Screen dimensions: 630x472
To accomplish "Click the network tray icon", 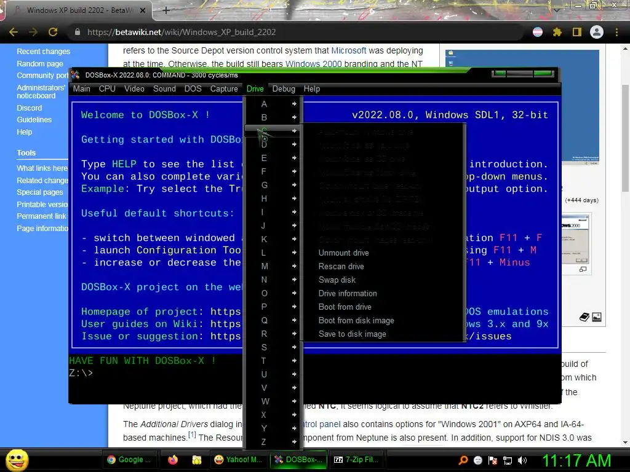I will point(508,460).
